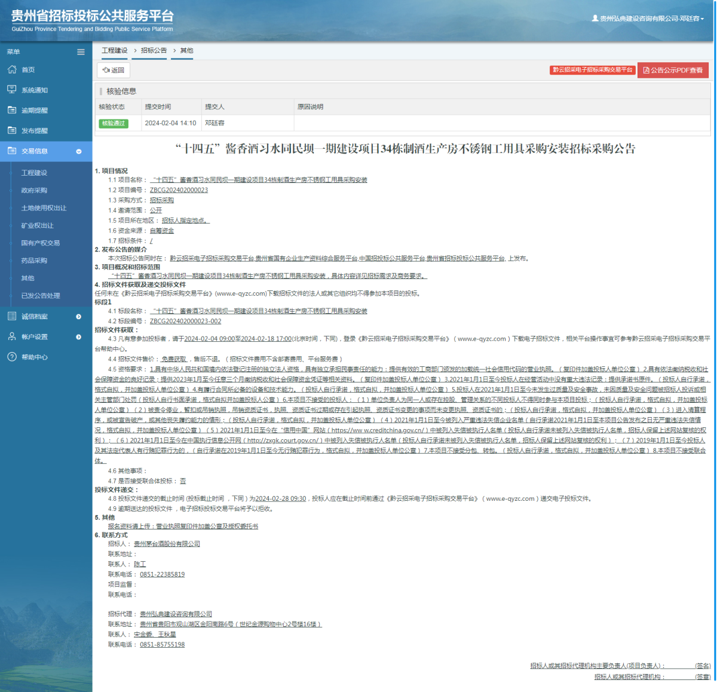Select the 诚信档案 archive icon
This screenshot has width=717, height=692.
click(11, 316)
